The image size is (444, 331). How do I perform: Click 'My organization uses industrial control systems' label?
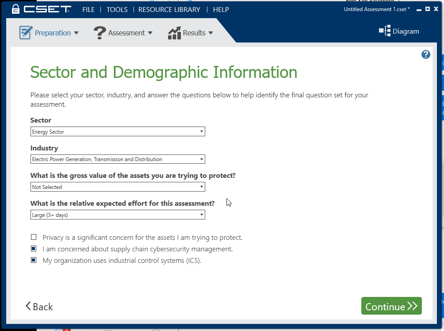click(122, 261)
